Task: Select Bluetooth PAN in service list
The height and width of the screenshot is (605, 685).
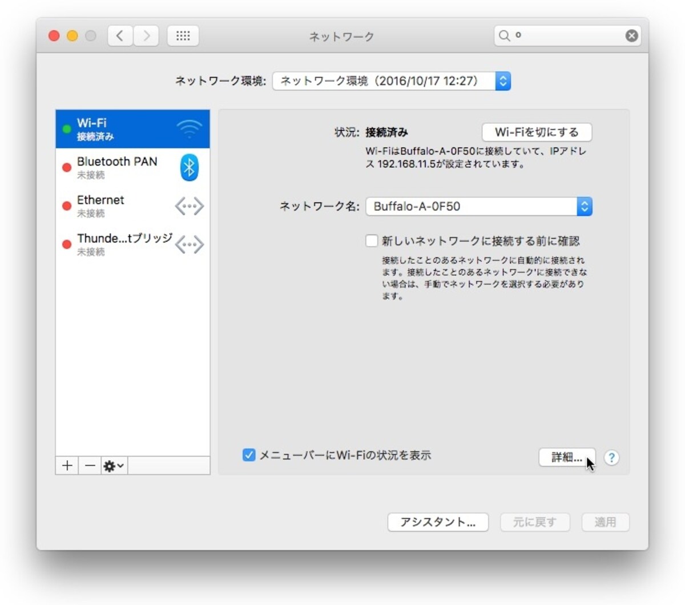Action: [x=132, y=168]
